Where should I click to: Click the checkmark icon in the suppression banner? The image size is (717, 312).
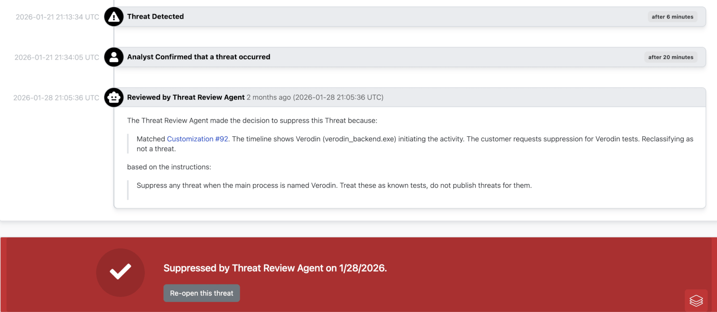coord(120,272)
